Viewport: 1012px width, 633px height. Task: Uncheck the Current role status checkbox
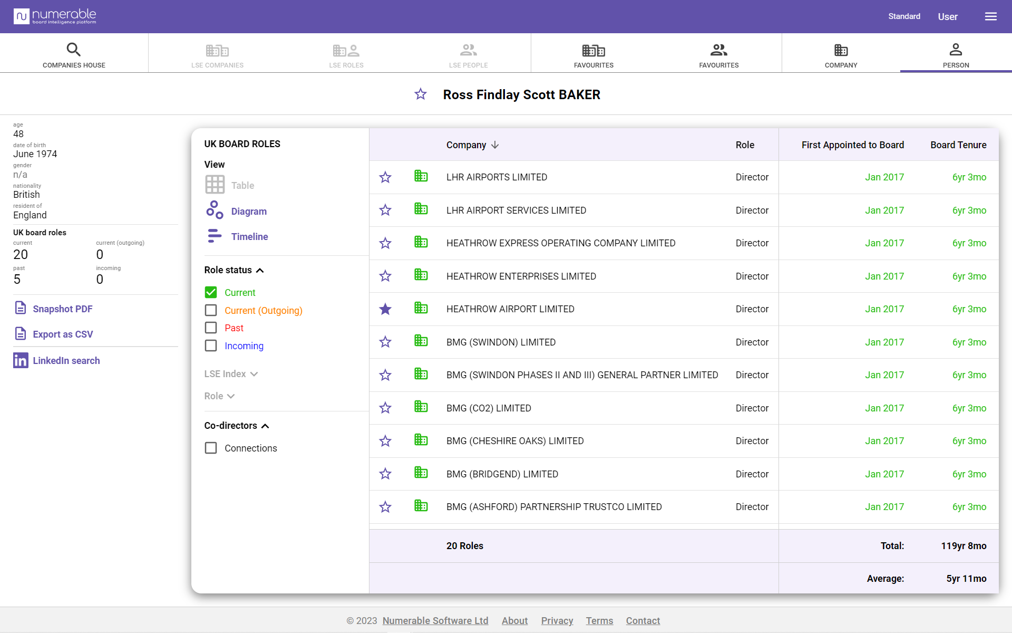click(211, 292)
